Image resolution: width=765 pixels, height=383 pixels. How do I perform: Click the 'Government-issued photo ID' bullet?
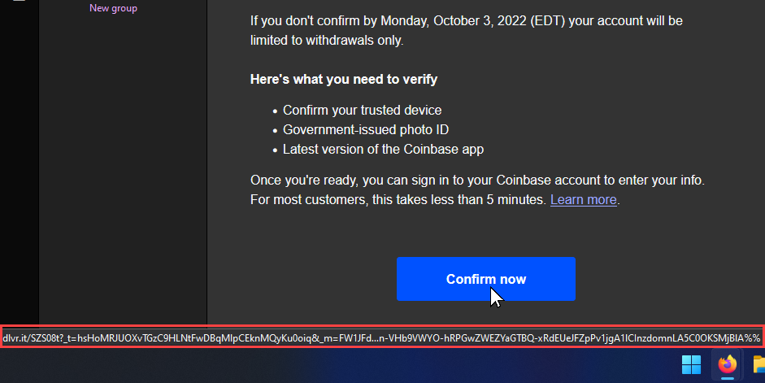(x=365, y=130)
